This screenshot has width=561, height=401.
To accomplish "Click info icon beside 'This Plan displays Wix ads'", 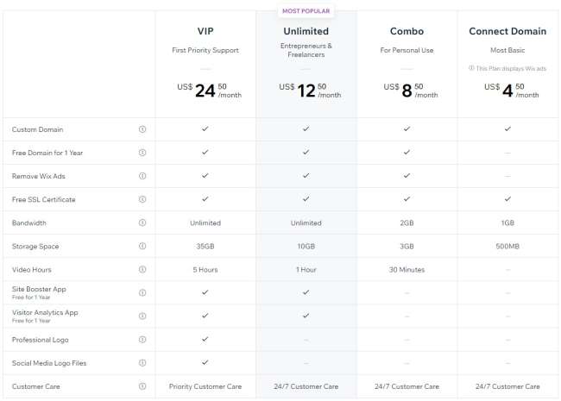I will tap(472, 68).
